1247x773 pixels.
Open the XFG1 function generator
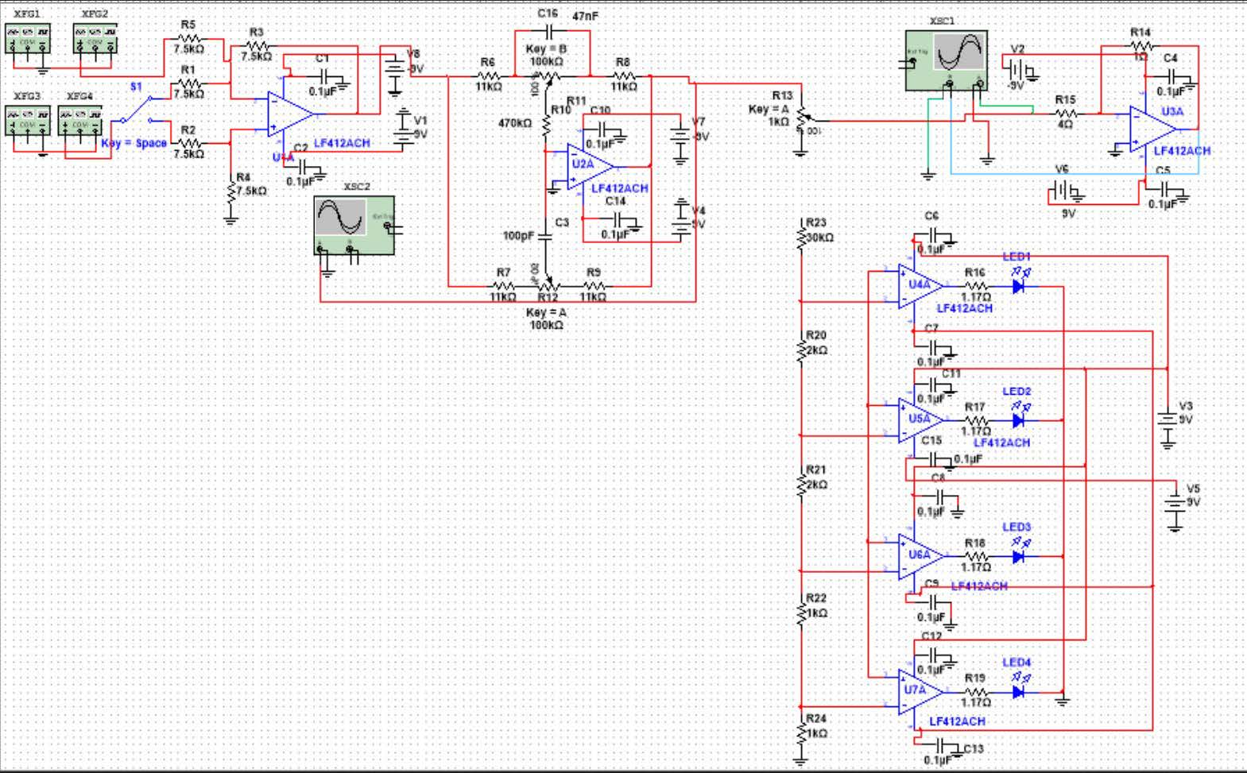(x=27, y=37)
